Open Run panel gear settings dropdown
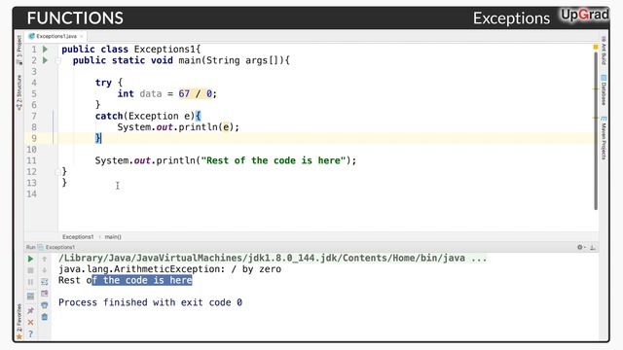The width and height of the screenshot is (623, 350). 581,247
